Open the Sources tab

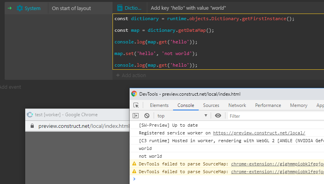pyautogui.click(x=211, y=105)
